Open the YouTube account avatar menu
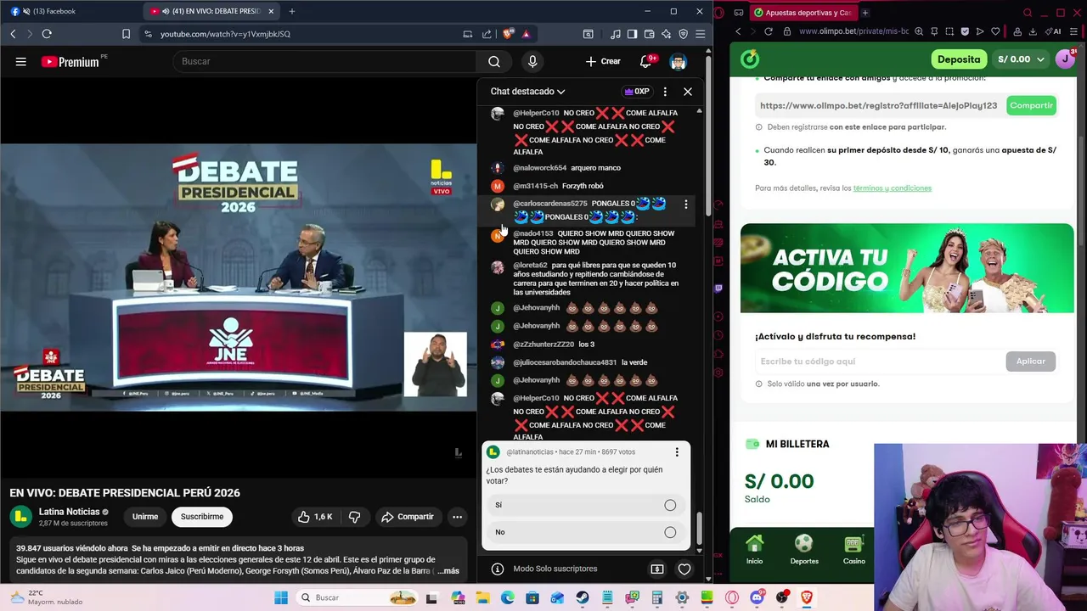 [x=678, y=61]
